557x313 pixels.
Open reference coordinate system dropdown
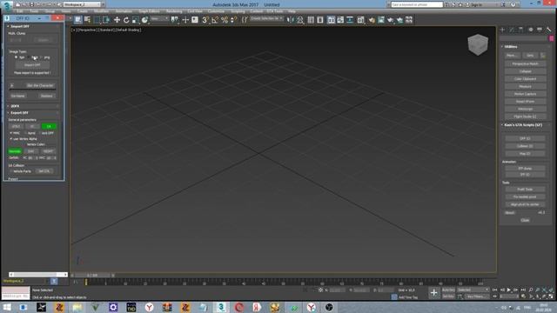click(160, 19)
